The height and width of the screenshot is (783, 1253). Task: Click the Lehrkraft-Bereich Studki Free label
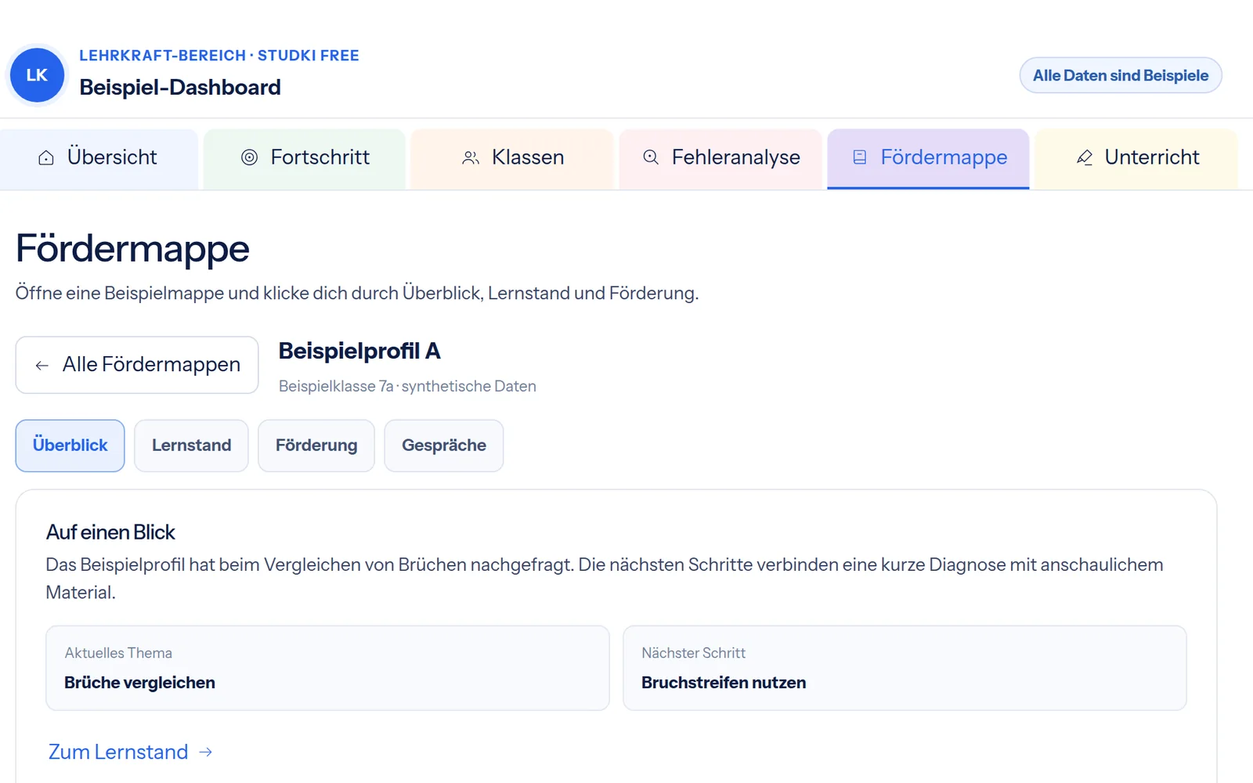click(219, 56)
